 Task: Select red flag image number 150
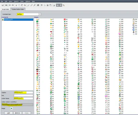[x=80, y=38]
